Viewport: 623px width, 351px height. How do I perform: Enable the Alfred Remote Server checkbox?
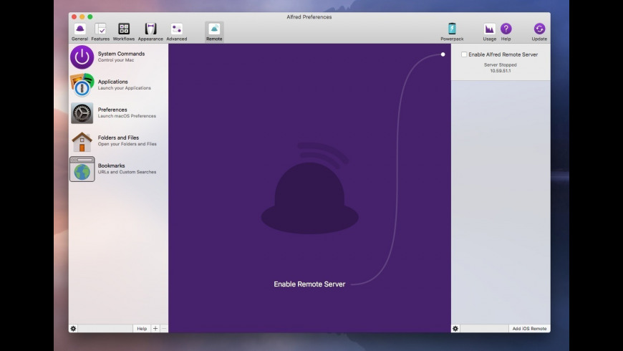(x=464, y=54)
